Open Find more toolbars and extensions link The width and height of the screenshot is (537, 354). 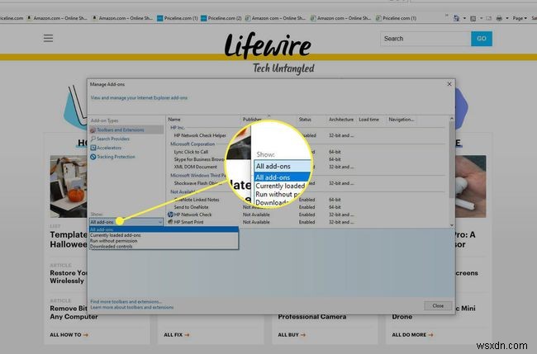tap(126, 302)
